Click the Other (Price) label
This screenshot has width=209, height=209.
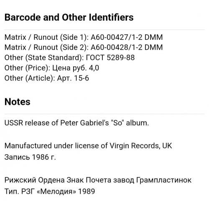pos(27,68)
